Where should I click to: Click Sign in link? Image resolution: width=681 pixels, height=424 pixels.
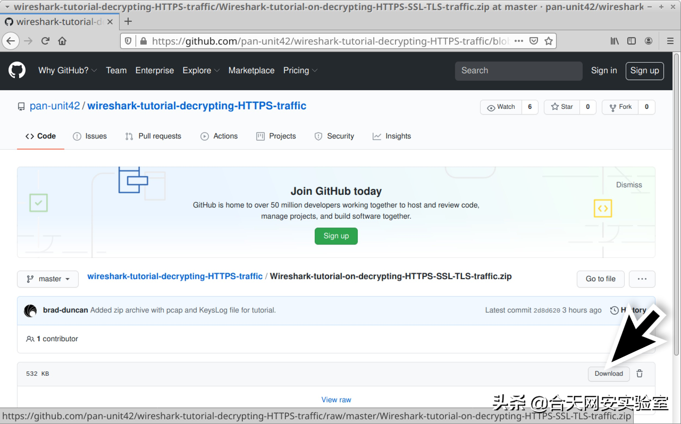click(x=604, y=70)
